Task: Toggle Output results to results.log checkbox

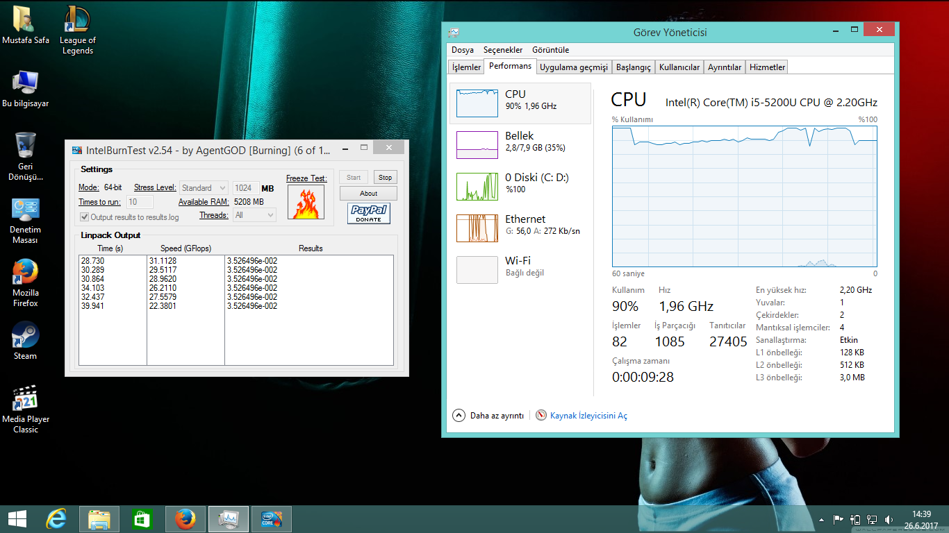Action: [85, 217]
